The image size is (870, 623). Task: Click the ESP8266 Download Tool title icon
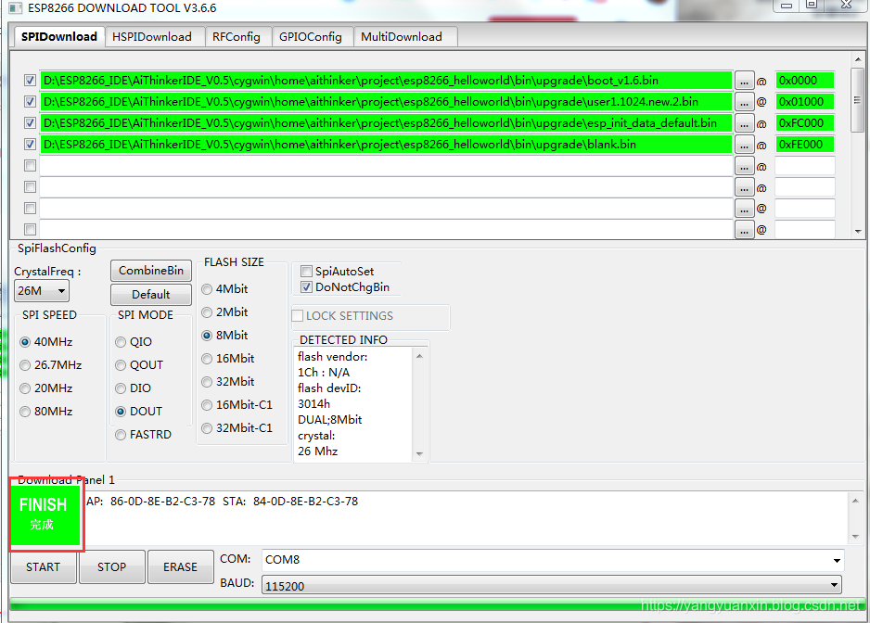click(x=16, y=7)
